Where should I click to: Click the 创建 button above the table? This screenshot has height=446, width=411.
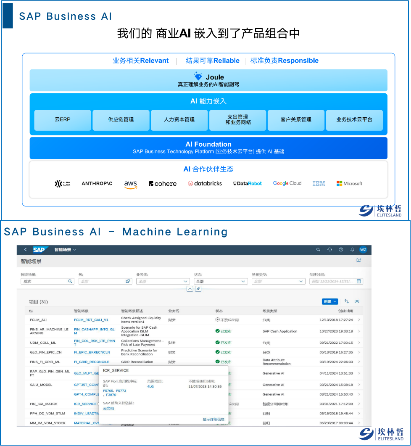coord(329,301)
